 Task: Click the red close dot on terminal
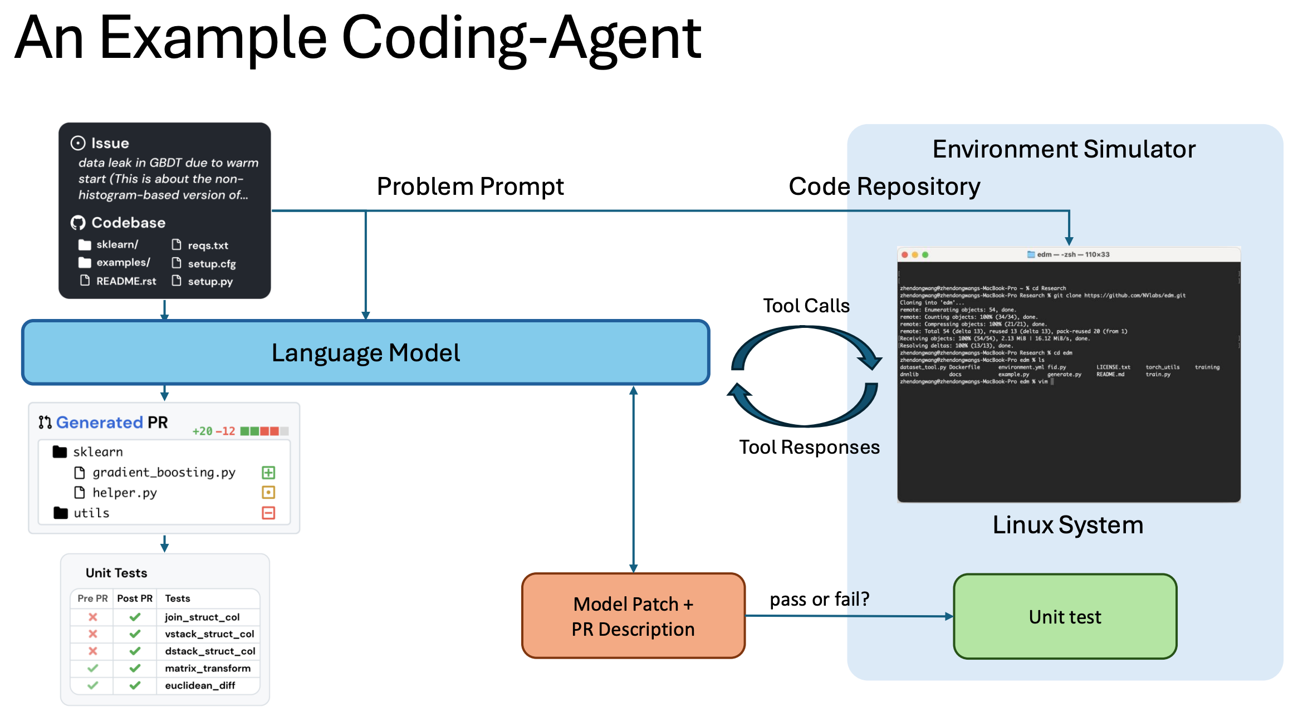[x=905, y=254]
